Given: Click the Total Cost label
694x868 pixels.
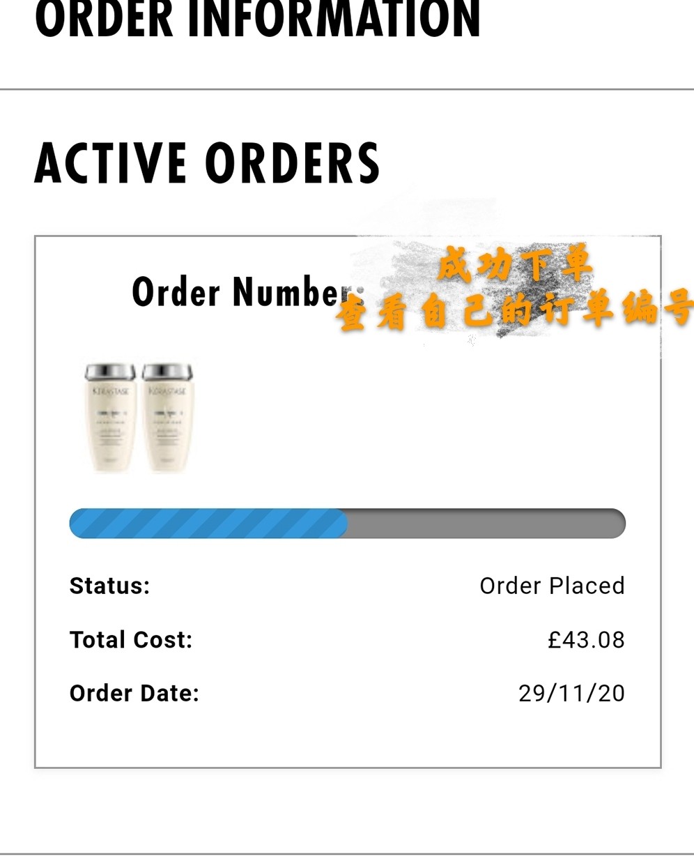Looking at the screenshot, I should click(131, 639).
